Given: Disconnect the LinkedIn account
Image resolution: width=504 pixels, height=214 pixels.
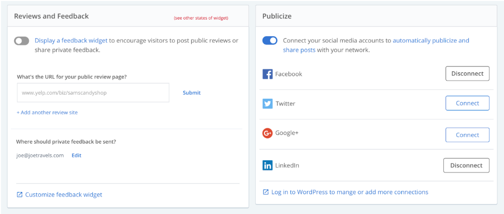Looking at the screenshot, I should click(466, 166).
